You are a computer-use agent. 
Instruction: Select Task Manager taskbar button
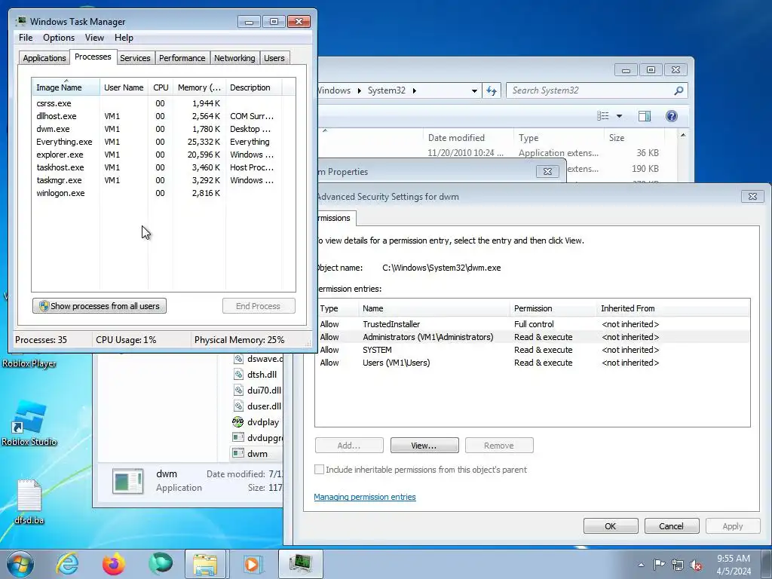click(301, 564)
